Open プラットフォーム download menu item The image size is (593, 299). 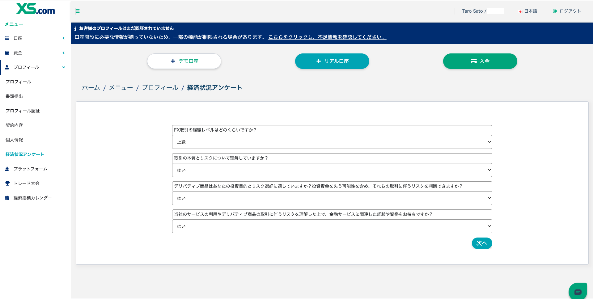point(30,169)
